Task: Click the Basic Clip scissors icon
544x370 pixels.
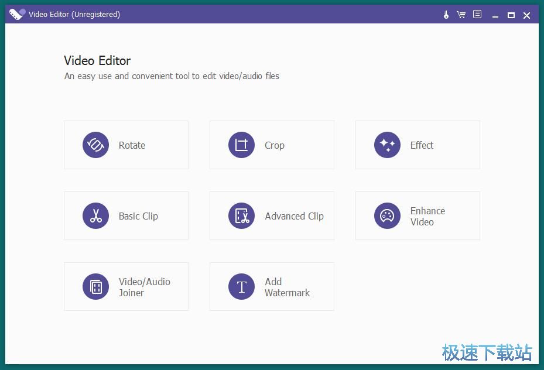Action: pos(96,215)
